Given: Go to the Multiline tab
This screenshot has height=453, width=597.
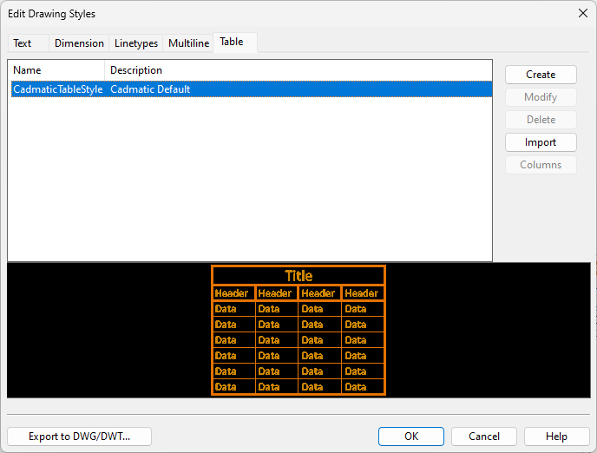Looking at the screenshot, I should click(x=188, y=43).
